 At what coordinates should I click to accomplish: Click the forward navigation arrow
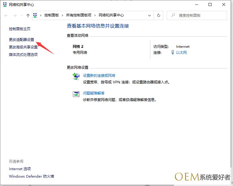click(14, 15)
